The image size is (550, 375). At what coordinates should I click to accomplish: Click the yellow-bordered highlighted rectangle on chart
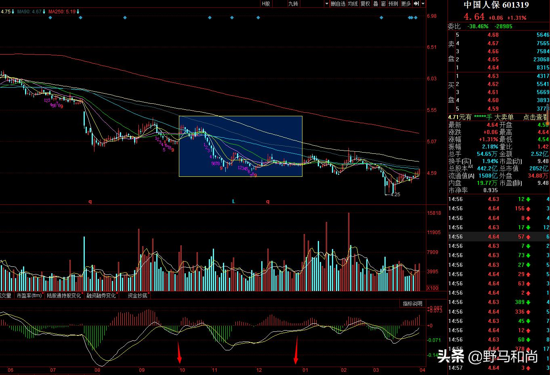coord(240,146)
